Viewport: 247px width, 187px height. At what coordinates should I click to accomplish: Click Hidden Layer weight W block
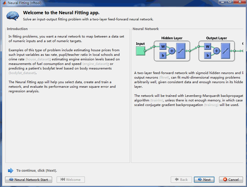[163, 46]
